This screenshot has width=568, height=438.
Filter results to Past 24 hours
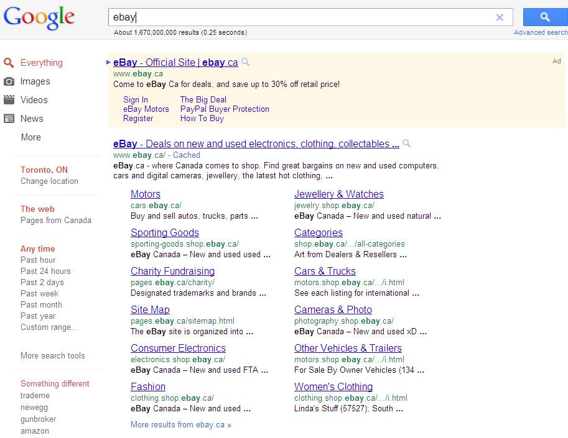[x=45, y=271]
